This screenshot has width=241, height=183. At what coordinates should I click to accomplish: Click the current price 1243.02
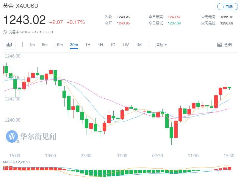coord(24,20)
